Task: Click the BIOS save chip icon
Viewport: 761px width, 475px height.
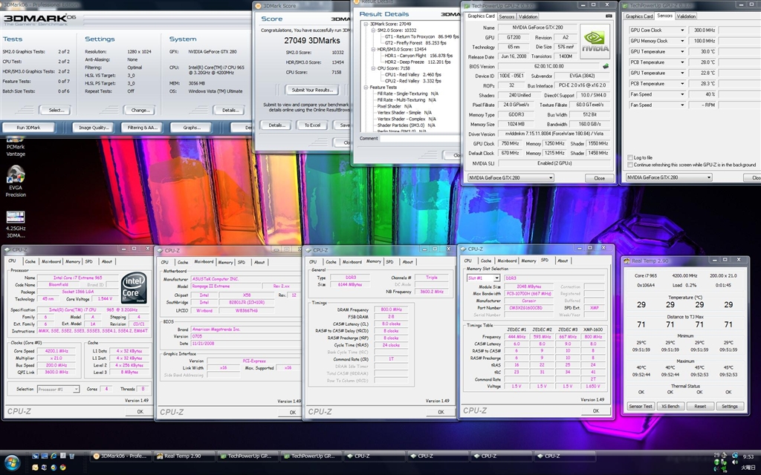Action: [x=606, y=66]
